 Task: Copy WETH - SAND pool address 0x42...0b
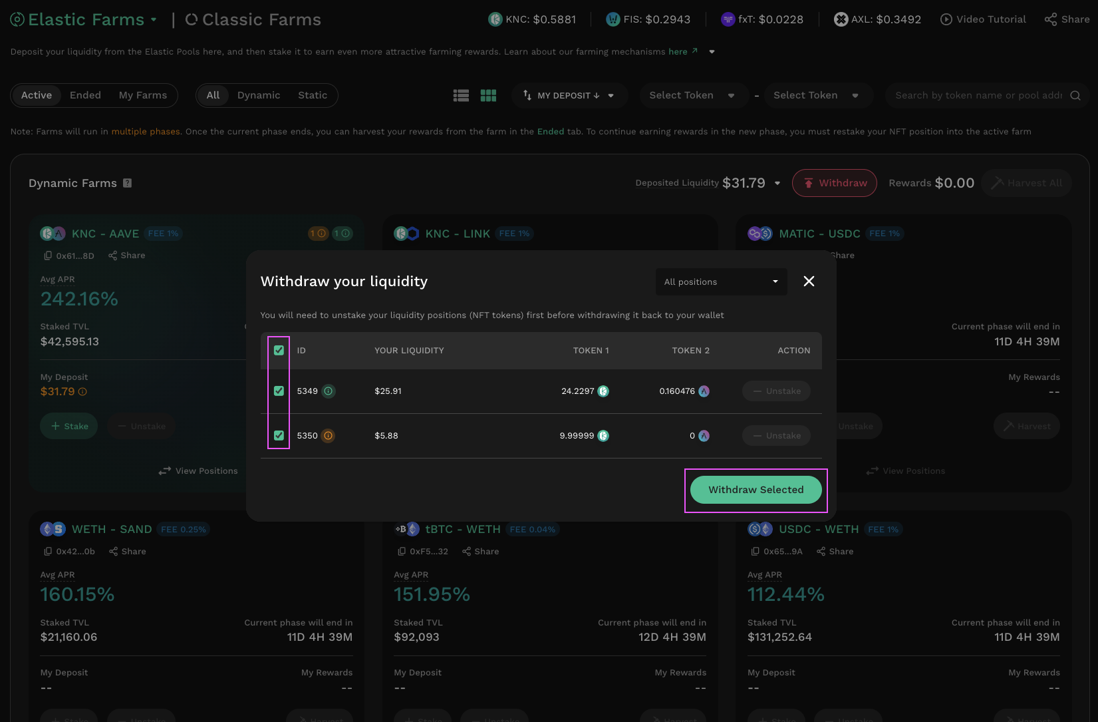pos(48,552)
